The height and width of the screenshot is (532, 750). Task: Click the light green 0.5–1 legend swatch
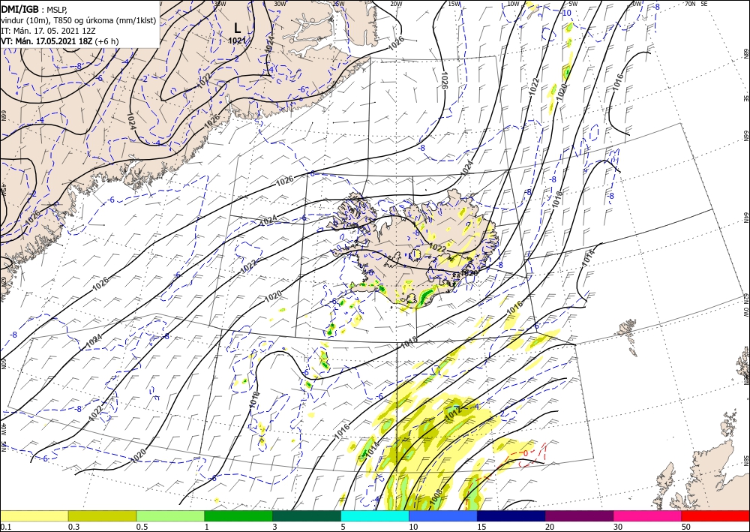170,515
